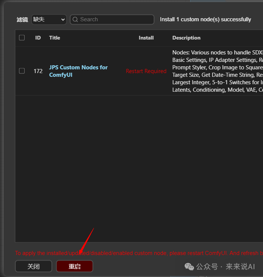Click the 关闭 close button
Image resolution: width=263 pixels, height=277 pixels.
34,266
